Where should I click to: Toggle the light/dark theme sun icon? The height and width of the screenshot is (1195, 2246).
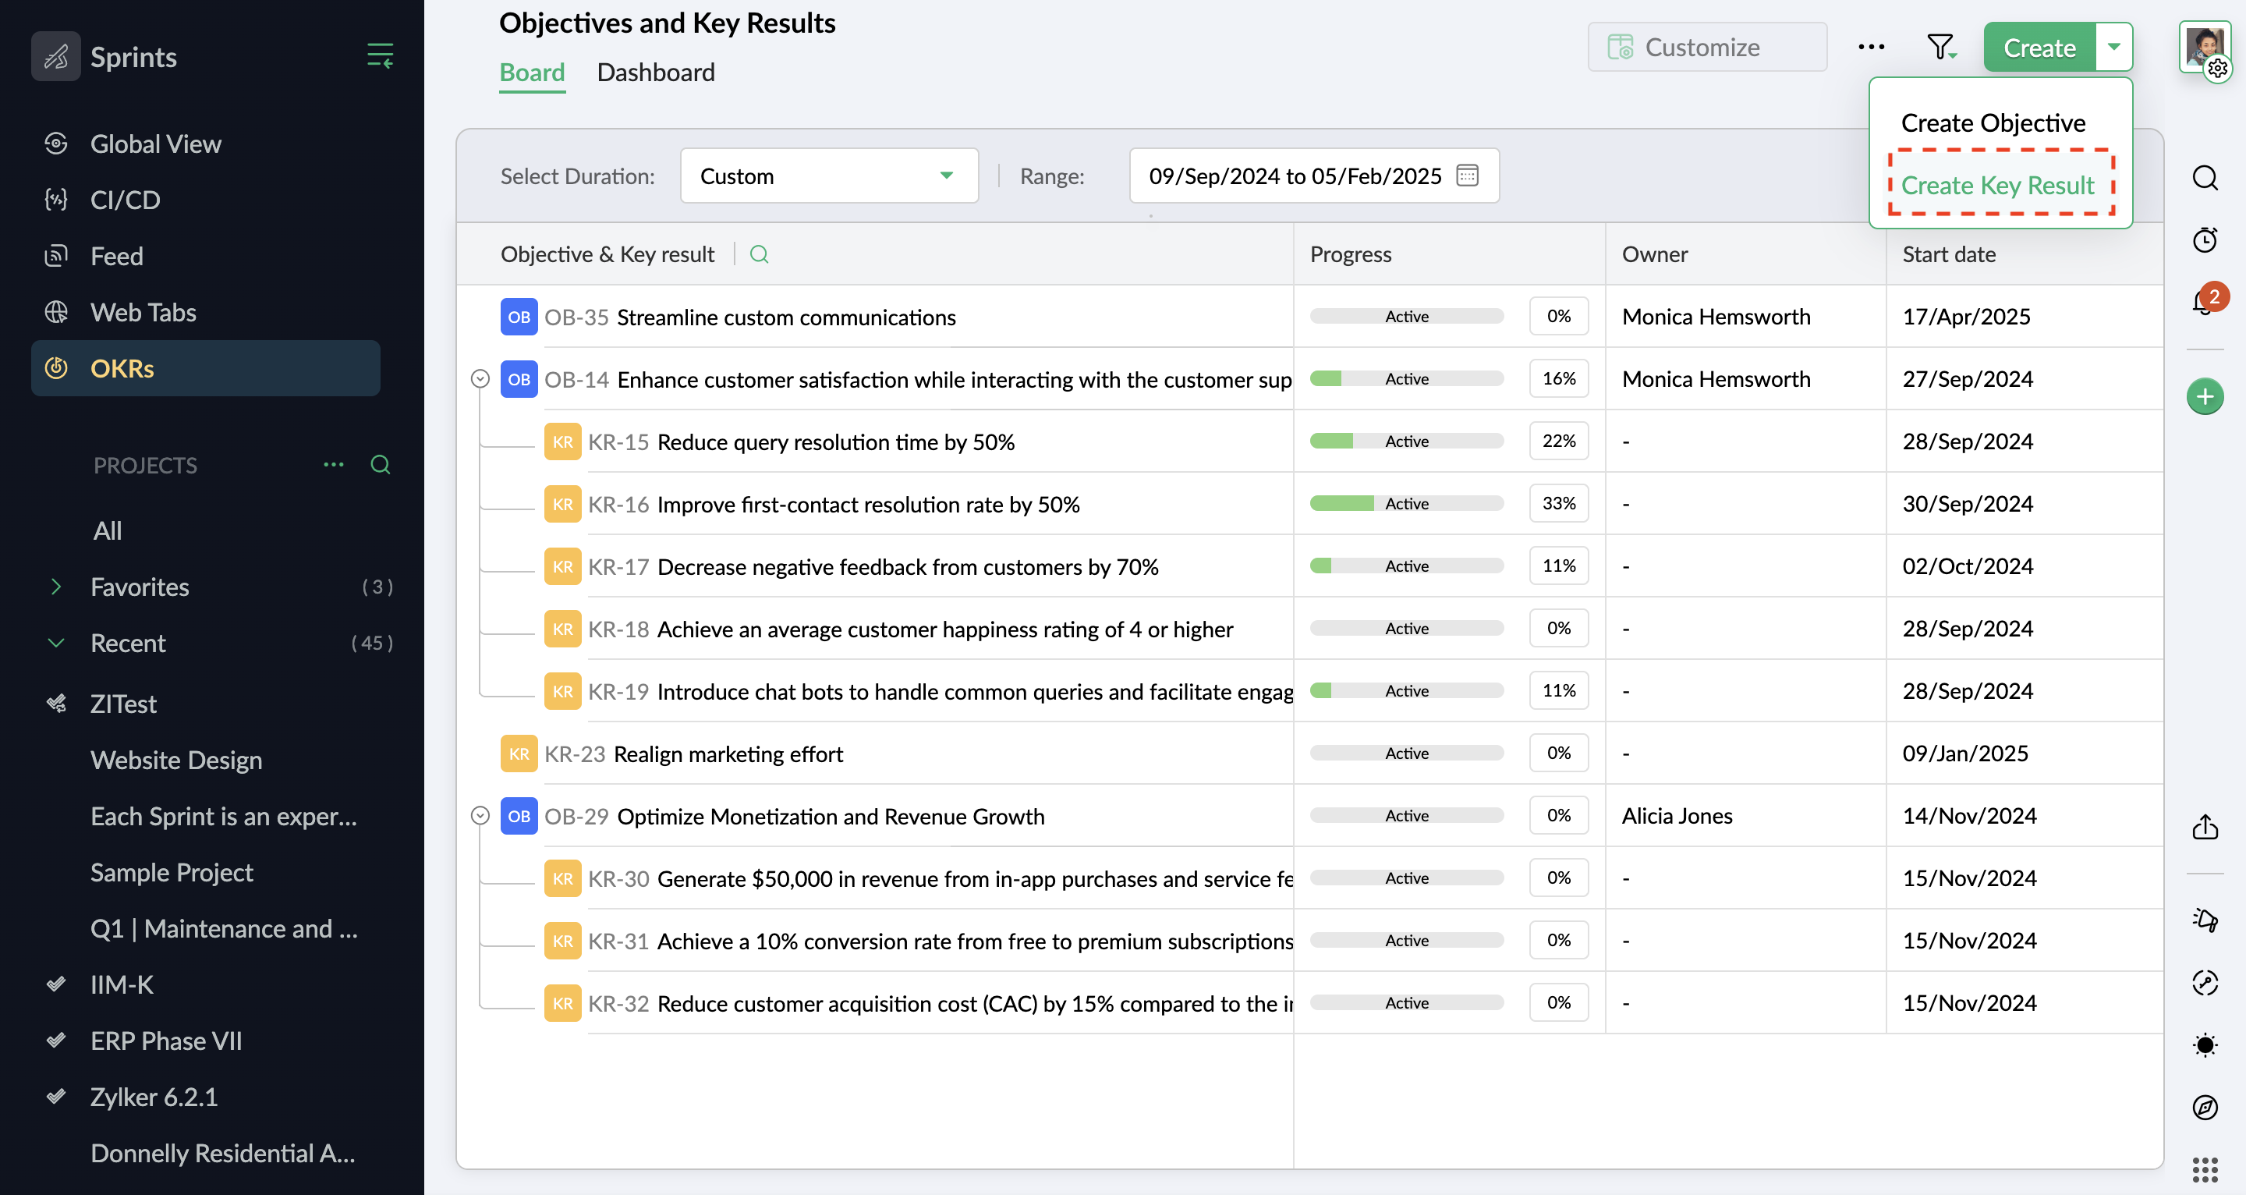pos(2205,1045)
